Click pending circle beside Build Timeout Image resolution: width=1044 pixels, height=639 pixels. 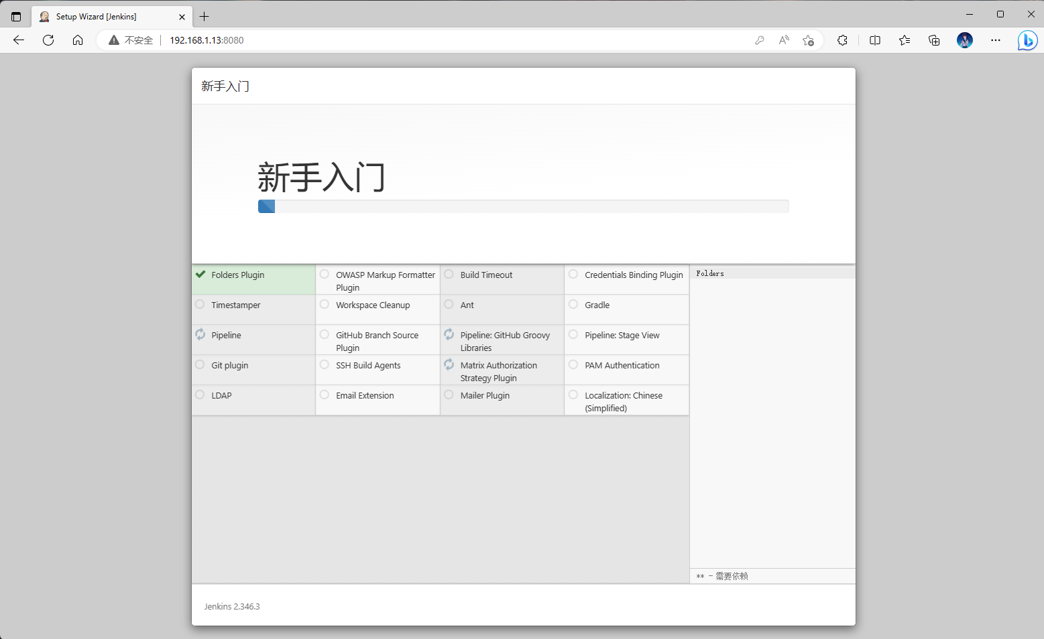coord(449,274)
